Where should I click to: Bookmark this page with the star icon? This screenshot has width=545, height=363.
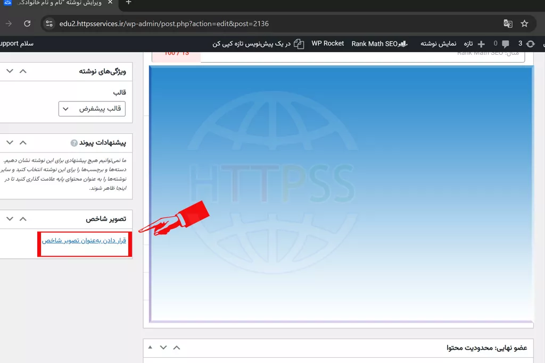click(524, 23)
